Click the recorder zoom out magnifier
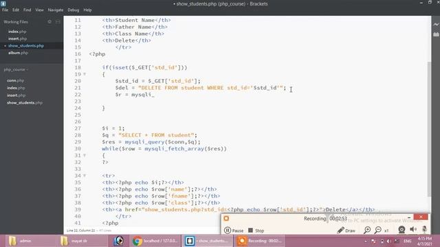 (377, 231)
